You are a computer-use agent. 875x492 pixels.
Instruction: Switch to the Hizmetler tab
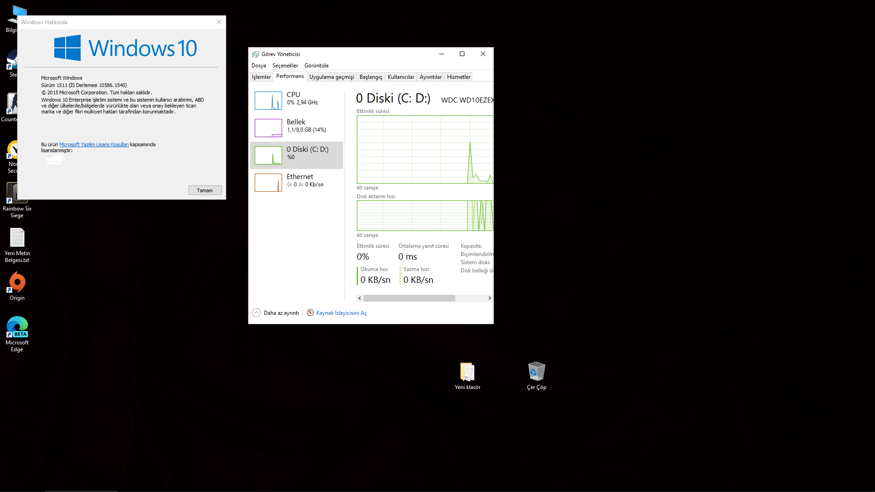[458, 77]
